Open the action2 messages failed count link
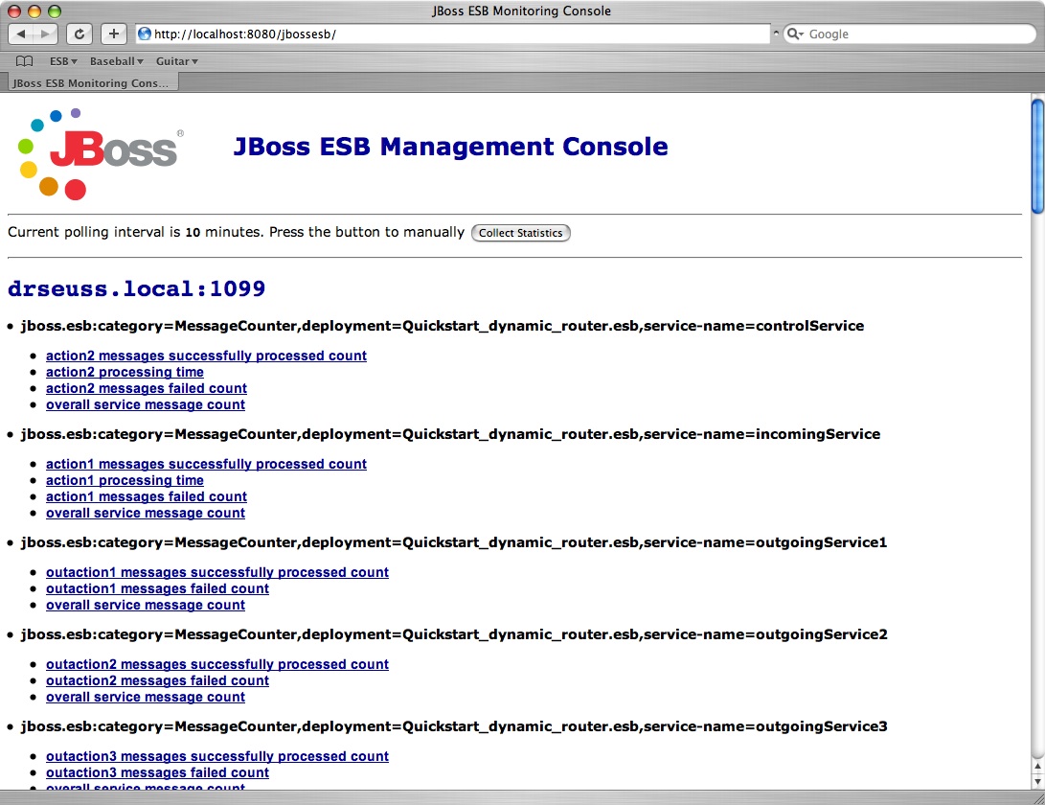 tap(146, 388)
